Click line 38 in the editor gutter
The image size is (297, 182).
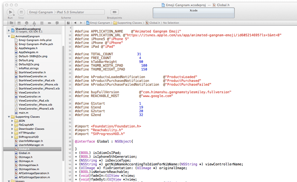click(x=70, y=142)
